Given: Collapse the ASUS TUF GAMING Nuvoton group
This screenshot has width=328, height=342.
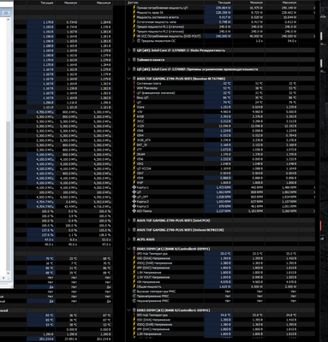Looking at the screenshot, I should (129, 79).
